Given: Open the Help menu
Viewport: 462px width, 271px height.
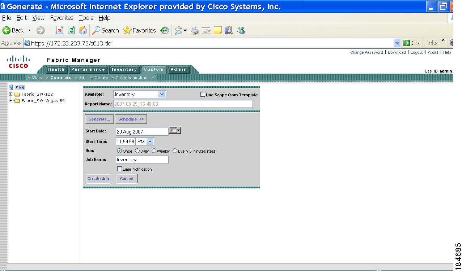Looking at the screenshot, I should [x=105, y=18].
